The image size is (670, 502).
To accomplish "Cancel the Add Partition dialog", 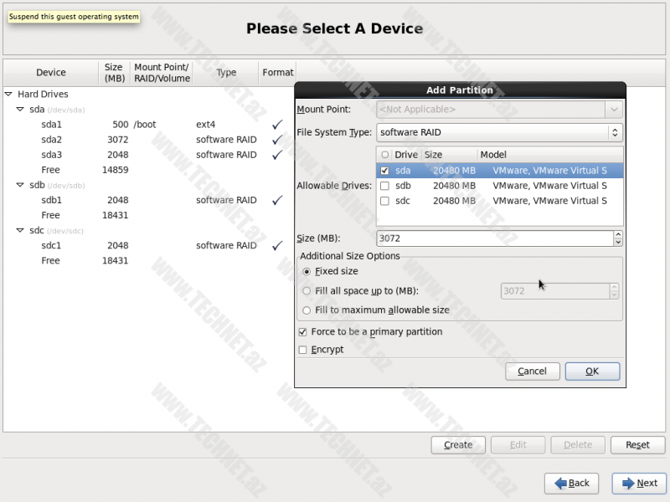I will click(x=532, y=371).
